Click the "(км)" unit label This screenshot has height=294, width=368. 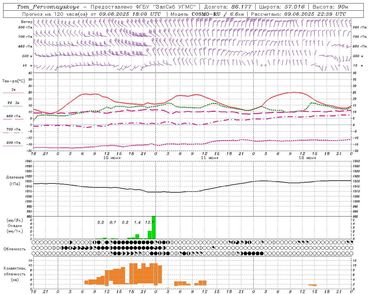click(x=15, y=280)
